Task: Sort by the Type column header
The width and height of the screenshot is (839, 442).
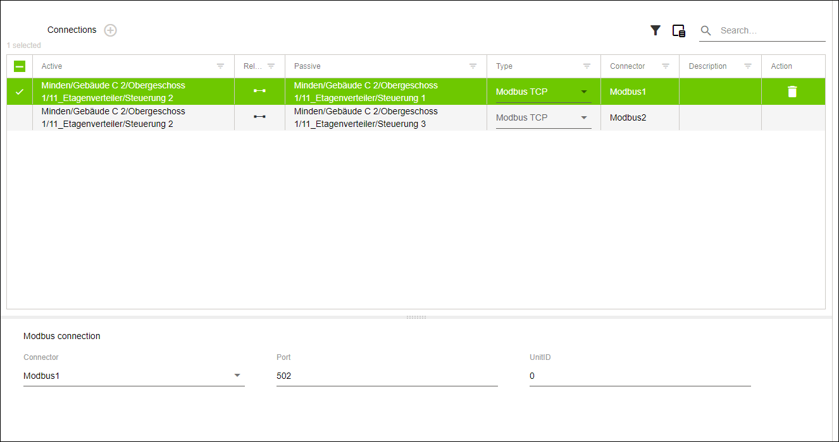Action: tap(504, 66)
